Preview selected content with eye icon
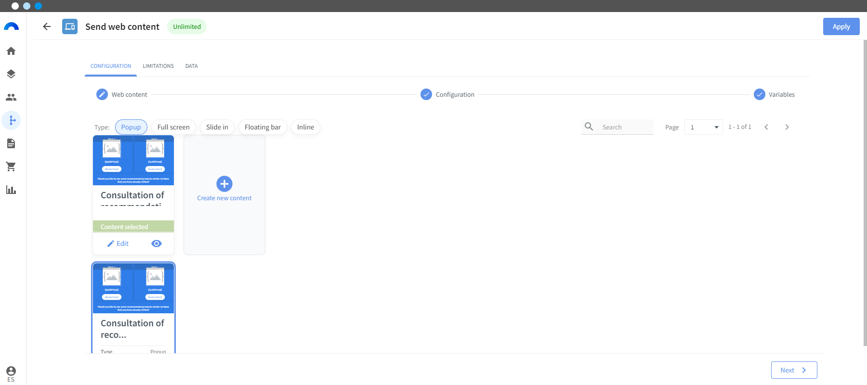Screen dimensions: 867x385 pyautogui.click(x=157, y=244)
